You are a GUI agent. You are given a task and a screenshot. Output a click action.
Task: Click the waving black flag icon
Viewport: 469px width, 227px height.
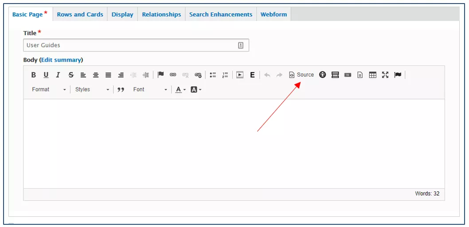(398, 75)
